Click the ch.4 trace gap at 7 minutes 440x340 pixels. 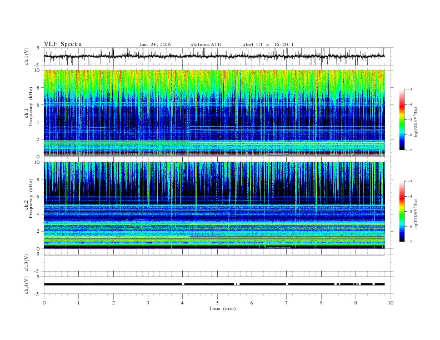[x=287, y=284]
